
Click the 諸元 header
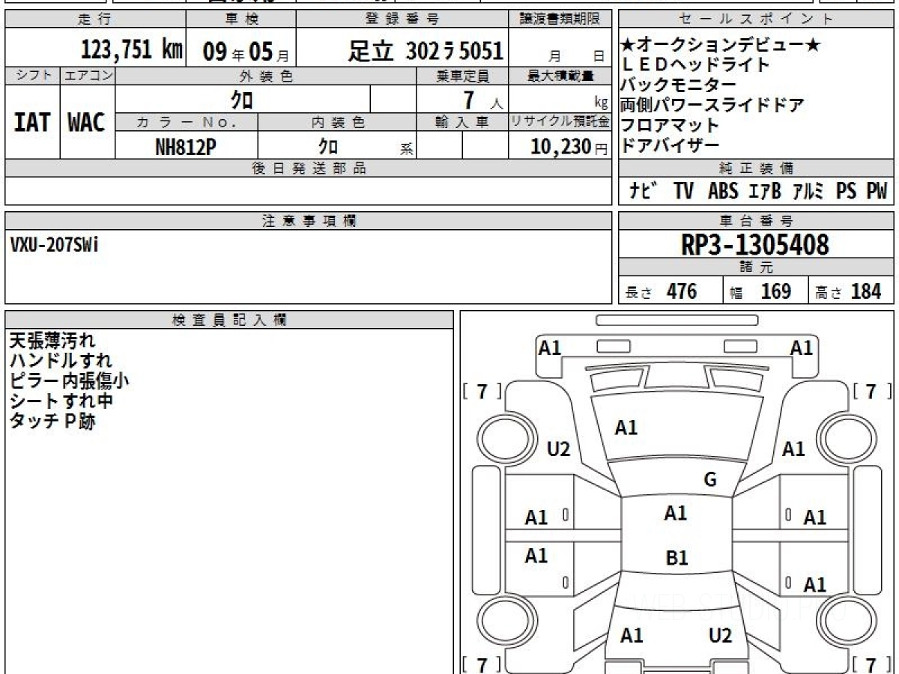tap(756, 267)
